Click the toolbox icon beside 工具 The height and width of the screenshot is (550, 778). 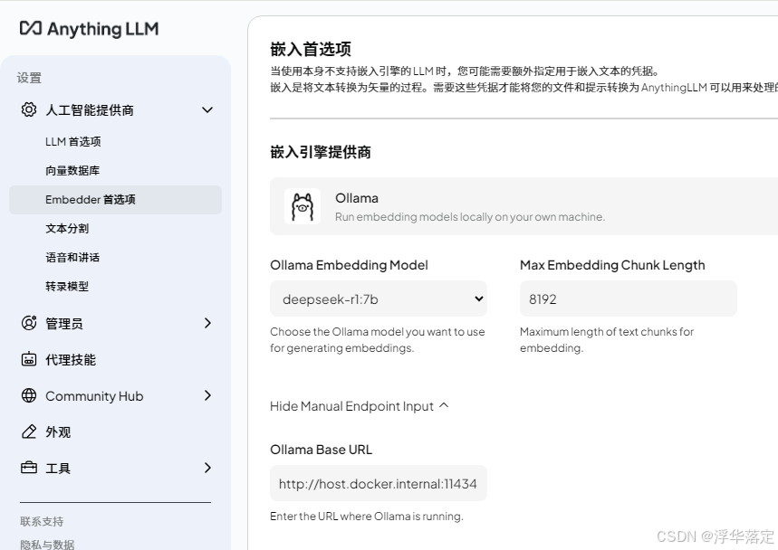pyautogui.click(x=29, y=468)
